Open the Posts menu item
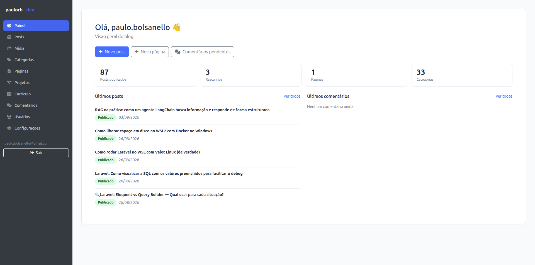Viewport: 535px width, 265px height. pos(36,37)
